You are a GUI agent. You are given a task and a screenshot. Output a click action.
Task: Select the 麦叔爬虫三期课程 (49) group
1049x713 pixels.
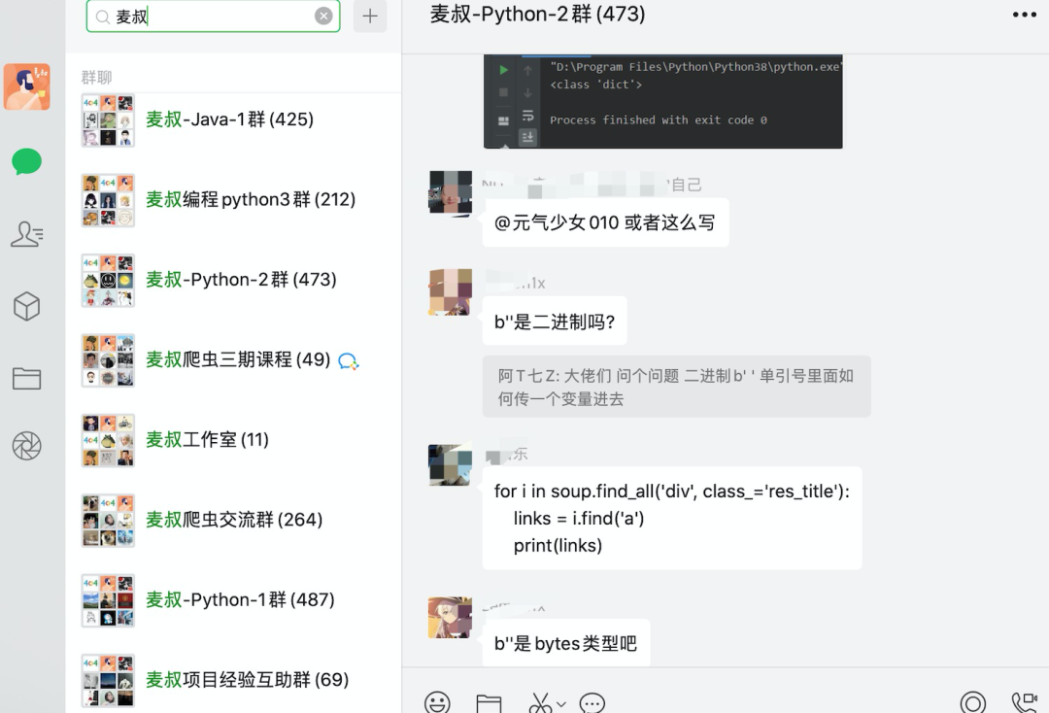[233, 359]
